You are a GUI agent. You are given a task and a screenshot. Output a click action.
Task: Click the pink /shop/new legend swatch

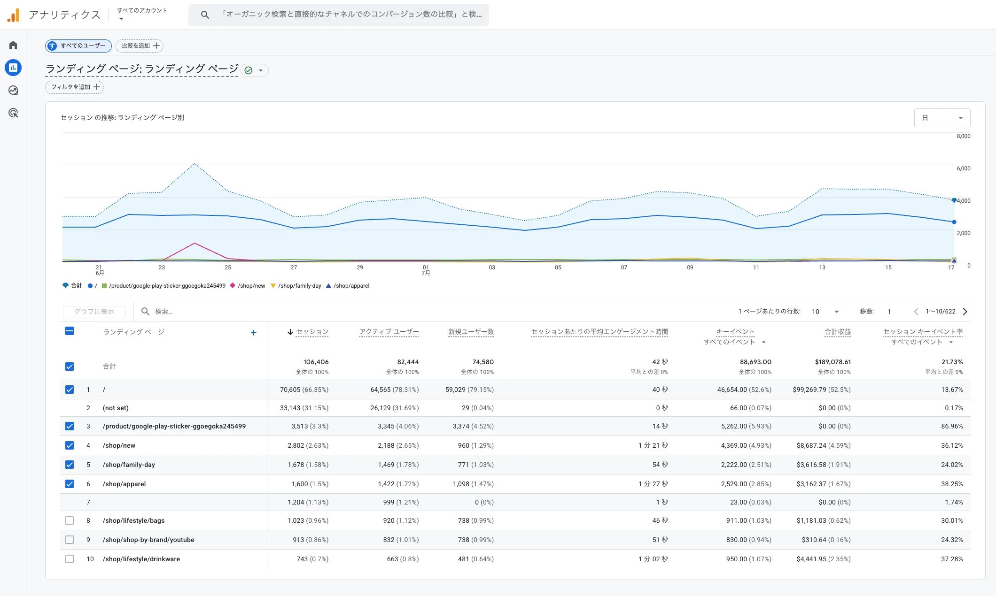click(233, 285)
